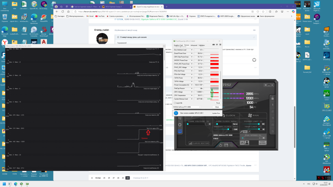Open the hardware monitor icon in Afterburner sidebar
This screenshot has width=333, height=187.
coord(180,131)
